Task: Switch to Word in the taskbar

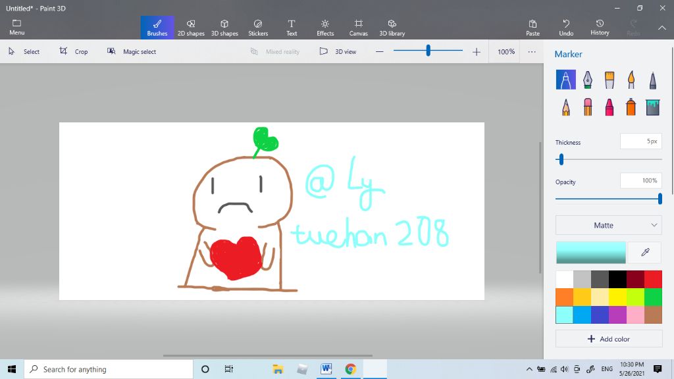Action: [326, 369]
